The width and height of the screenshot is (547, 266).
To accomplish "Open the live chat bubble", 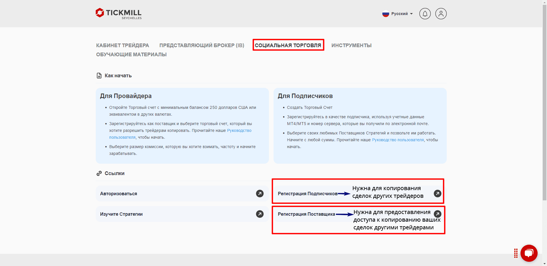I will 529,253.
